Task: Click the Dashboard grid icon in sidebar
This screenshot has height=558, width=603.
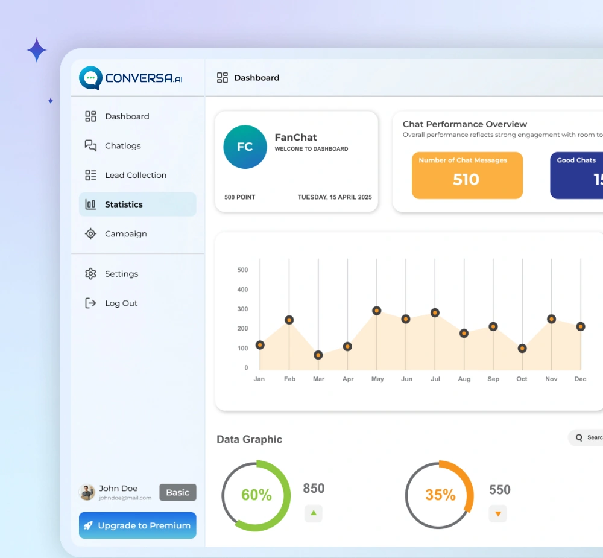Action: (x=90, y=116)
